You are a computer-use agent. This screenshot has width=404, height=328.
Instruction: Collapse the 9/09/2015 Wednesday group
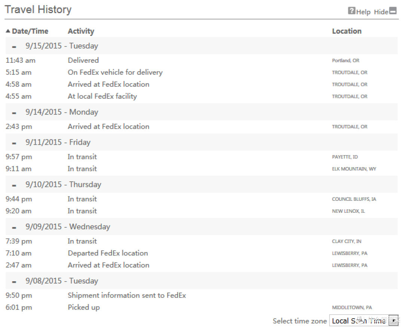pos(14,228)
